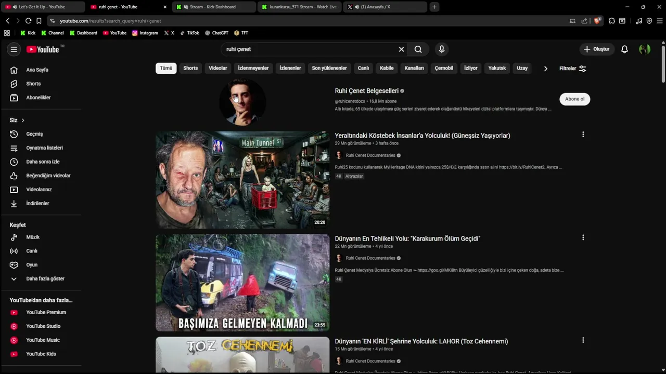This screenshot has width=666, height=374.
Task: Switch to Let's Get It Up browser tab
Action: pos(43,7)
